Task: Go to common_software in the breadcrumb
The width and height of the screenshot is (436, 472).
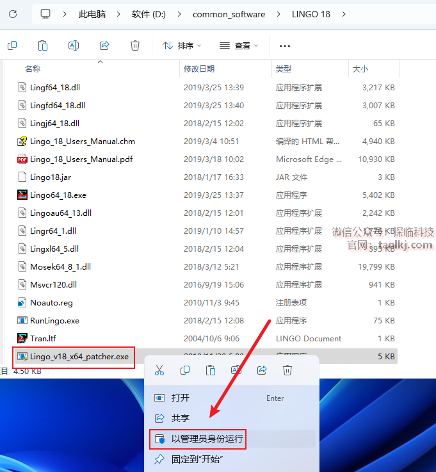Action: (229, 14)
